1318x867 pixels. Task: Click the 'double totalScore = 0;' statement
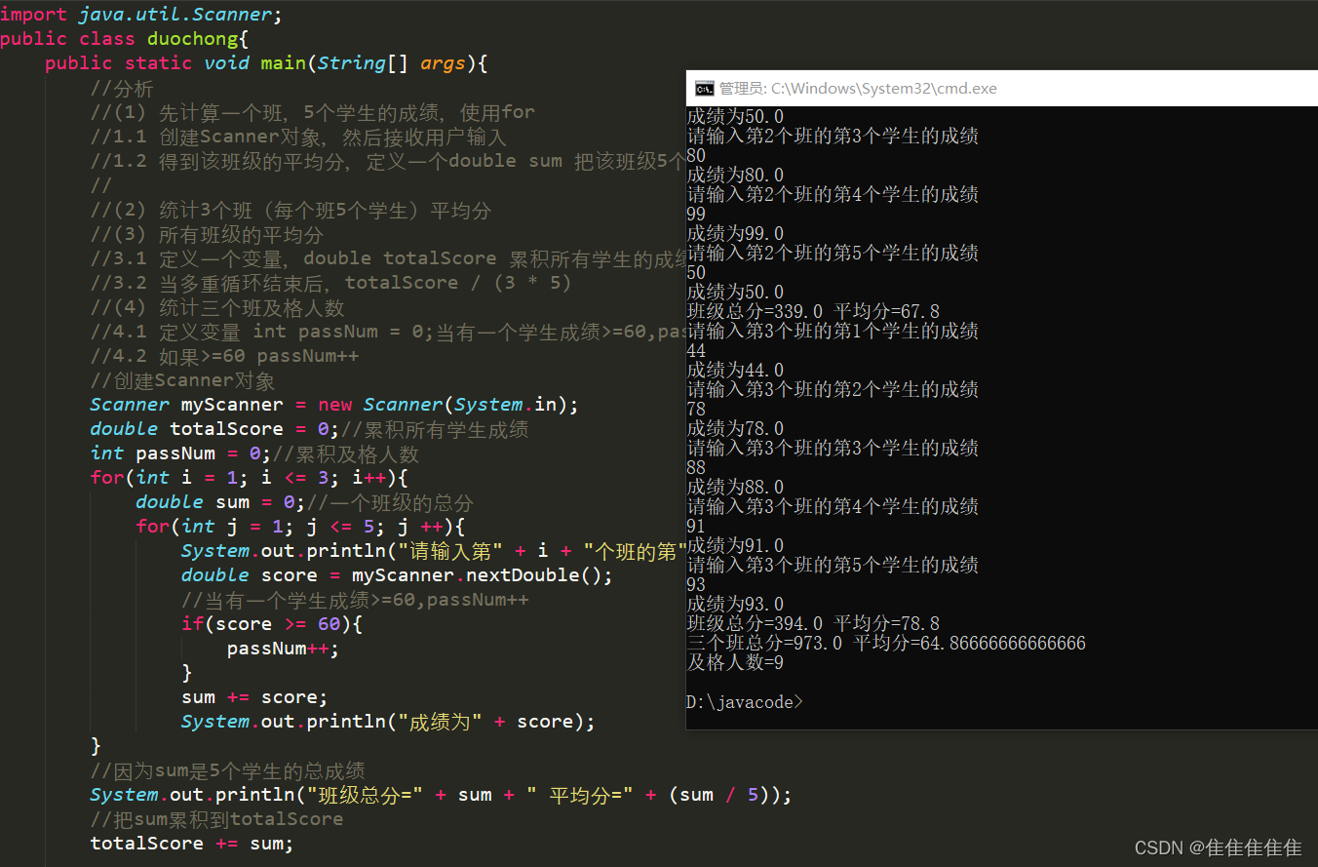click(x=213, y=429)
